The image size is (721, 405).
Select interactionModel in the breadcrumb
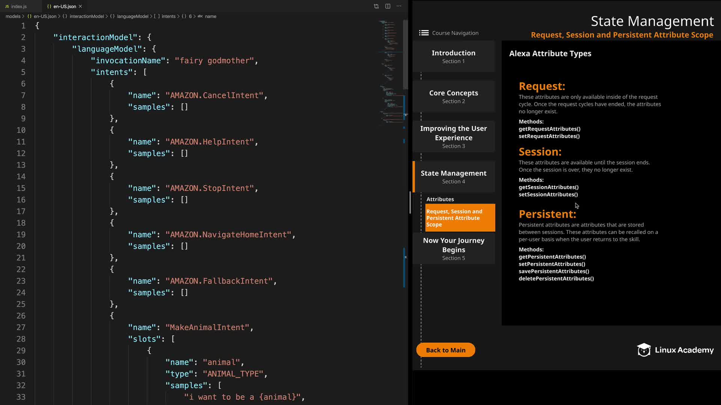86,16
